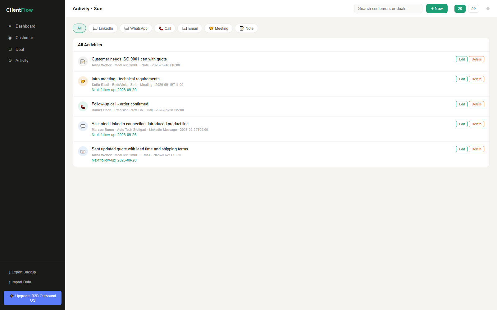
Task: Click the email icon for Sent updated quote
Action: 83,152
